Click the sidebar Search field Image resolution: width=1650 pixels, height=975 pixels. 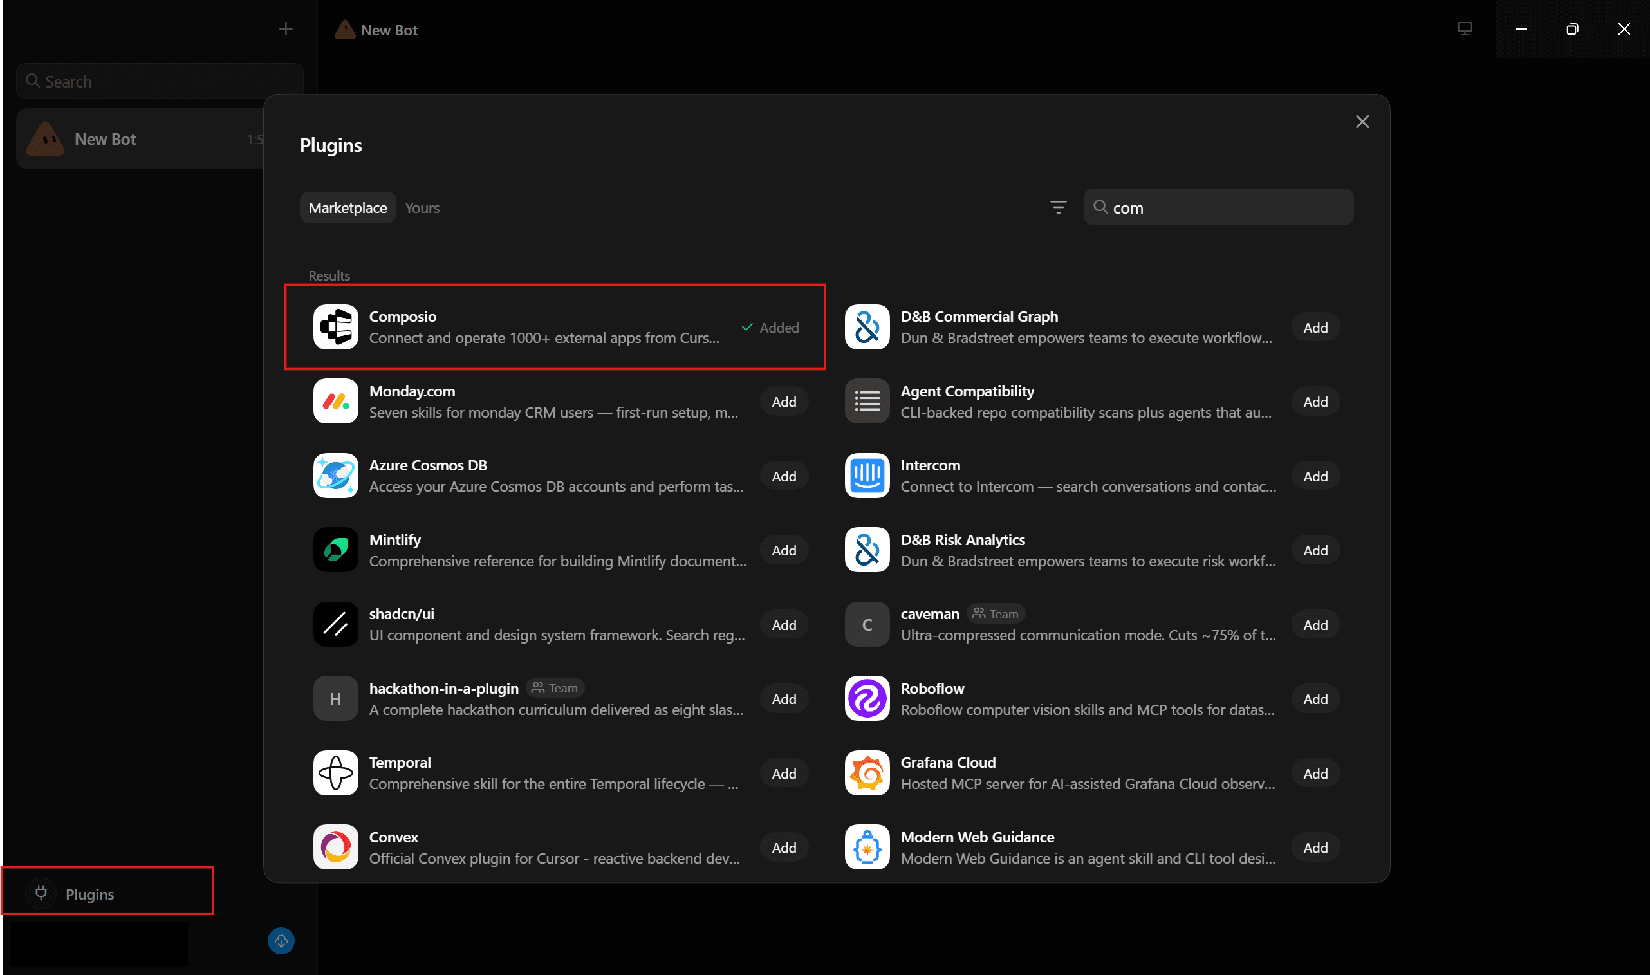[160, 82]
